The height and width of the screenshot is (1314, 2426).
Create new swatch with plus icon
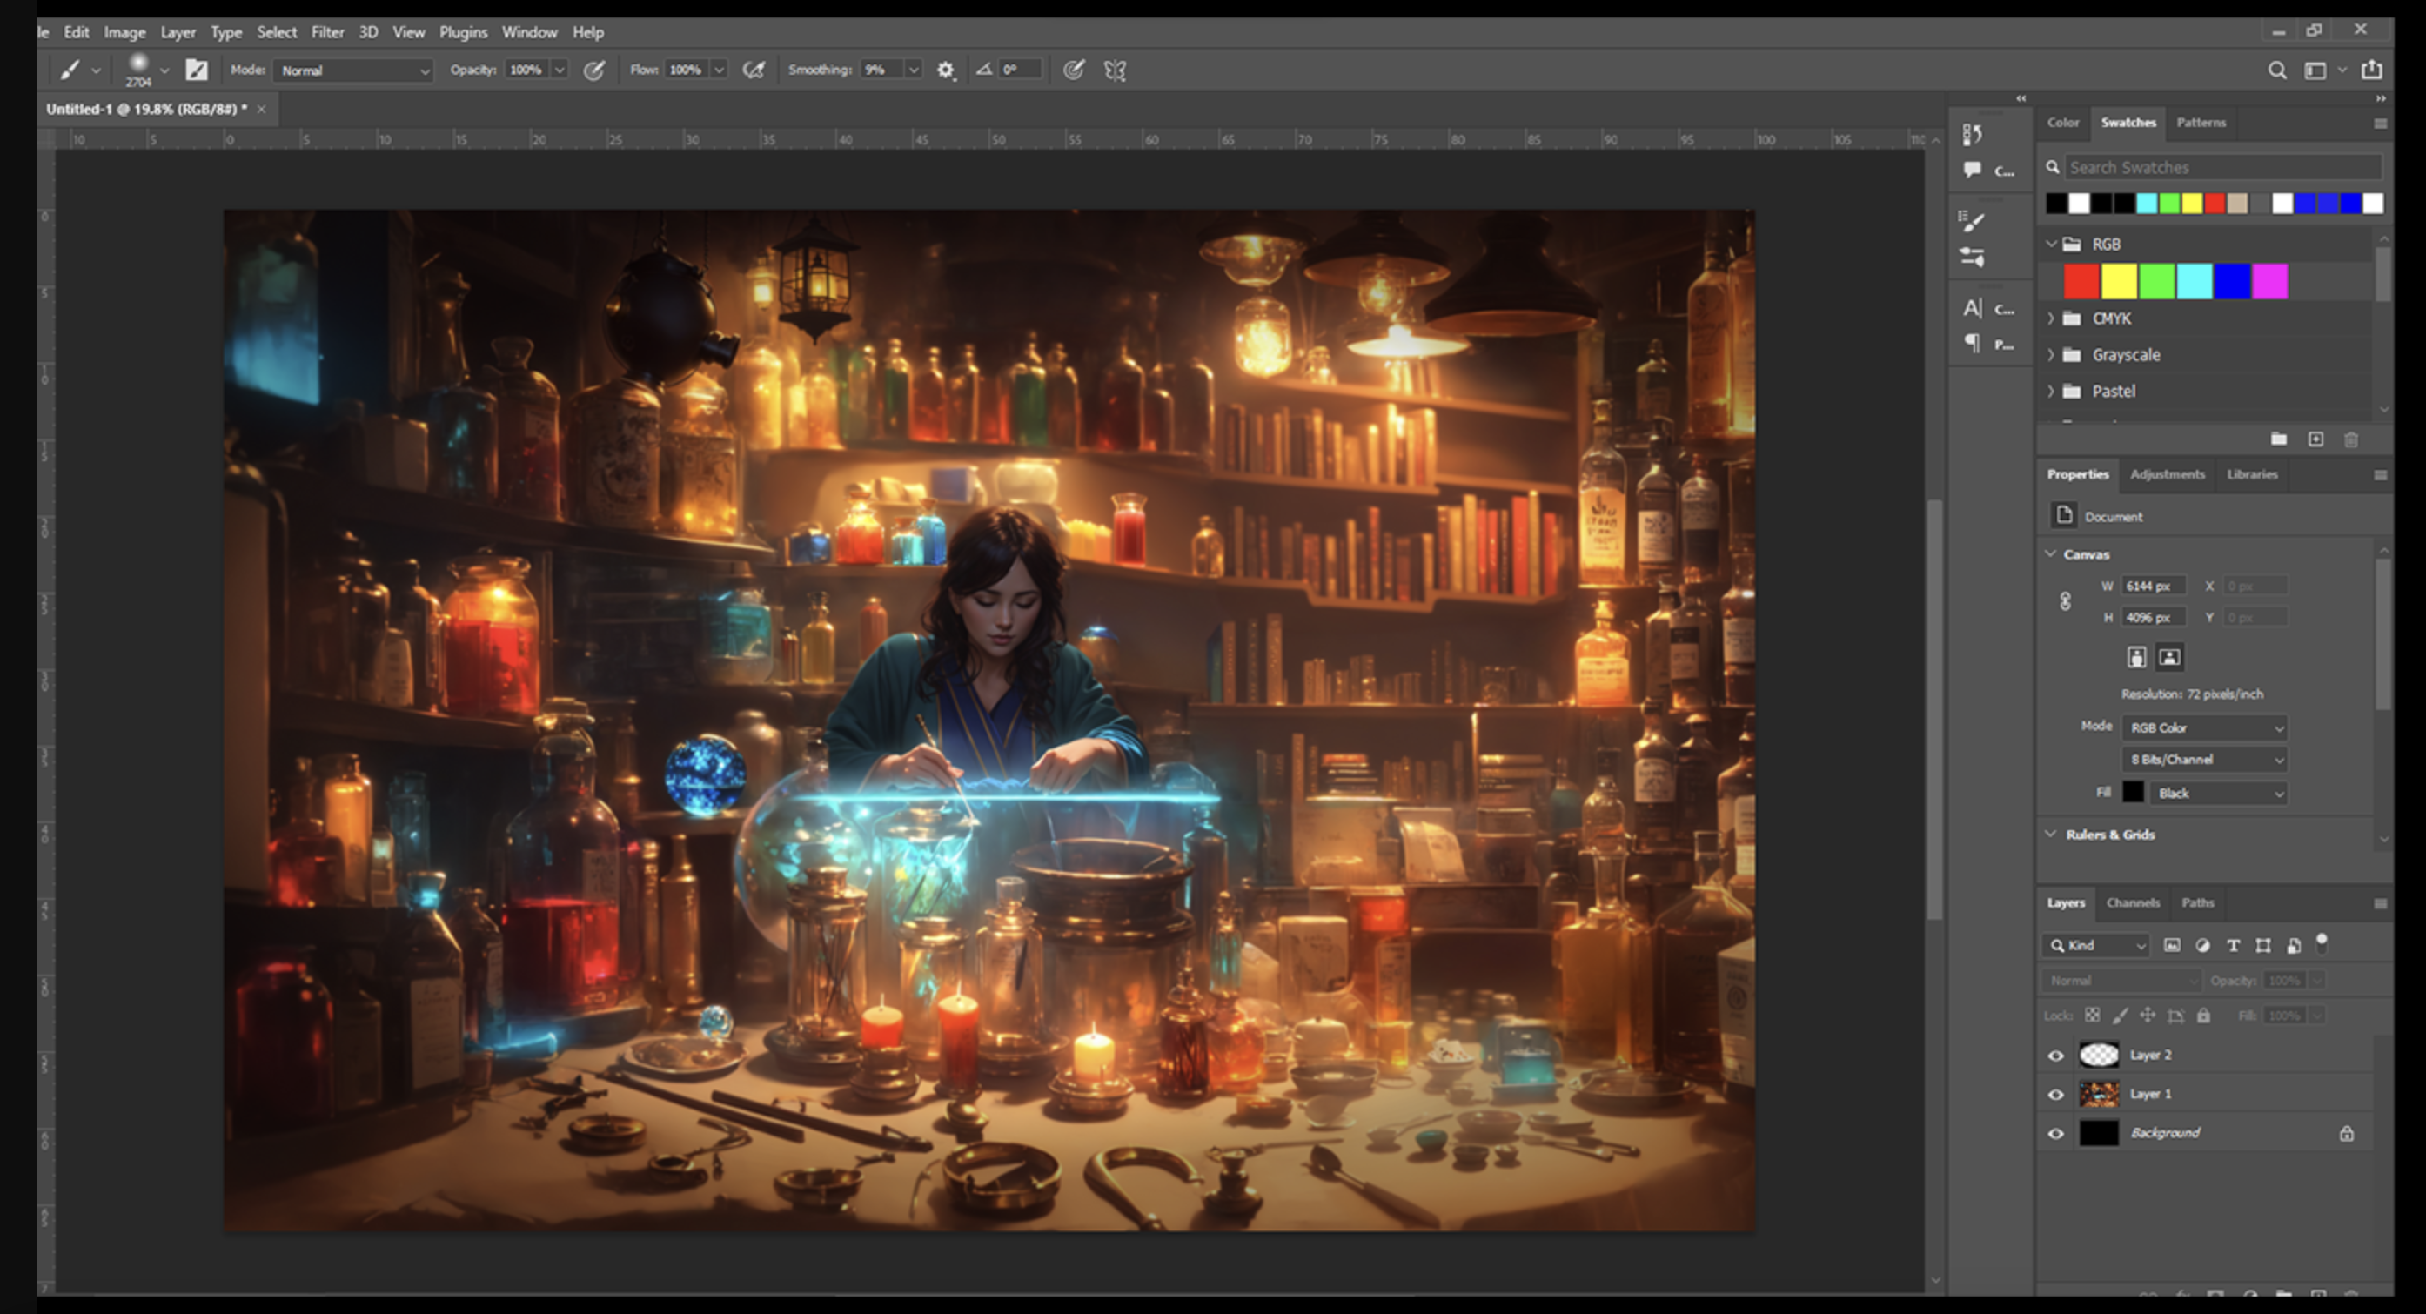[x=2315, y=439]
